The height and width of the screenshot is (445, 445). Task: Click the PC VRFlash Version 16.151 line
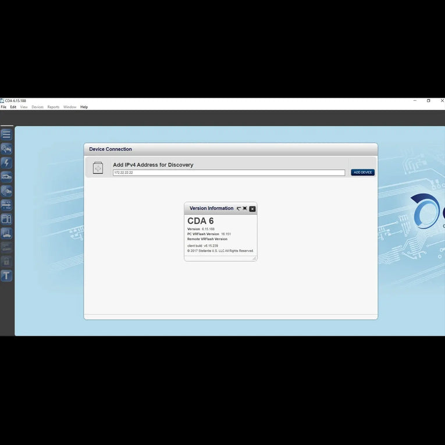coord(209,234)
